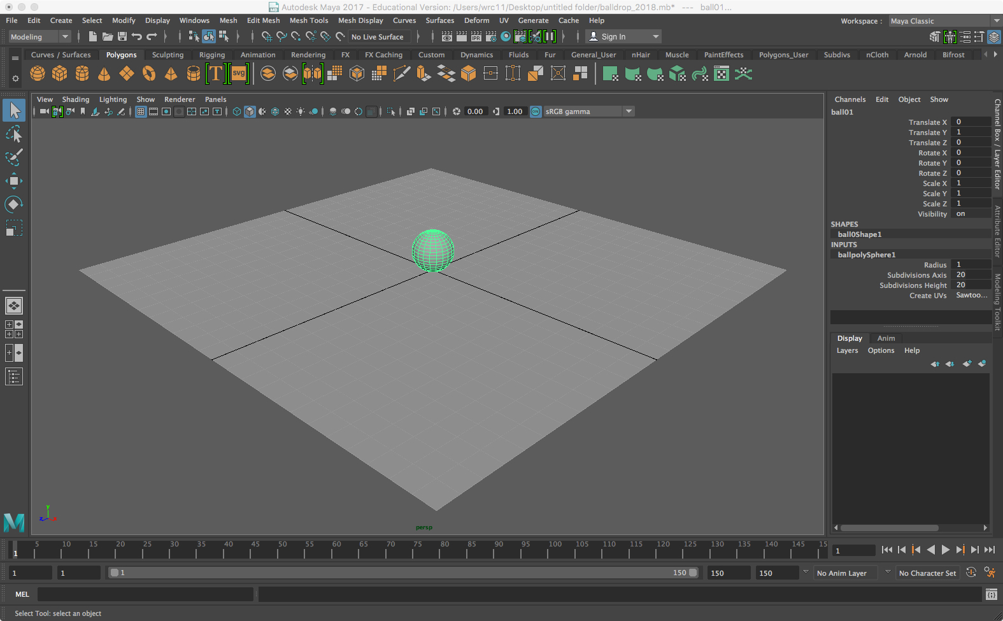Select the Move tool in toolbox
1003x621 pixels.
[x=14, y=181]
